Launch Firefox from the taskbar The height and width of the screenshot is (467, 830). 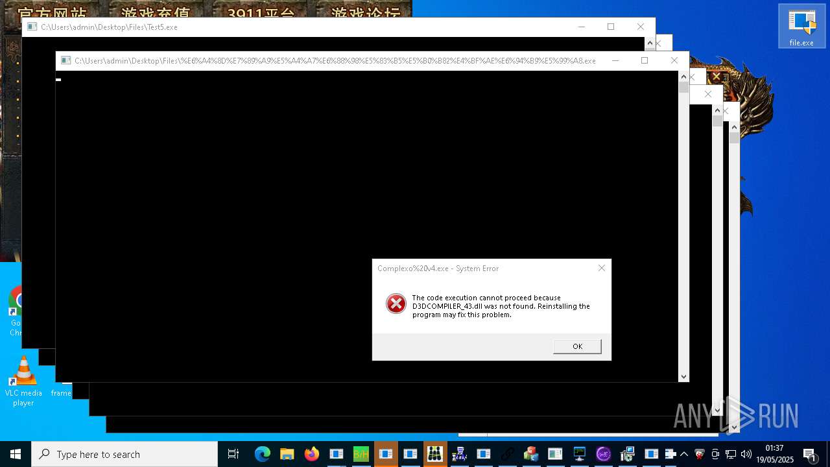[x=312, y=454]
